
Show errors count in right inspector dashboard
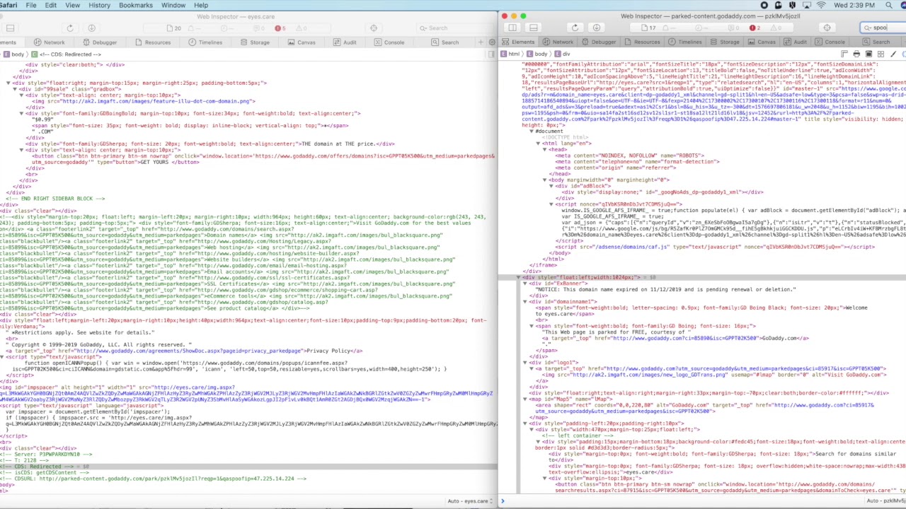click(755, 28)
